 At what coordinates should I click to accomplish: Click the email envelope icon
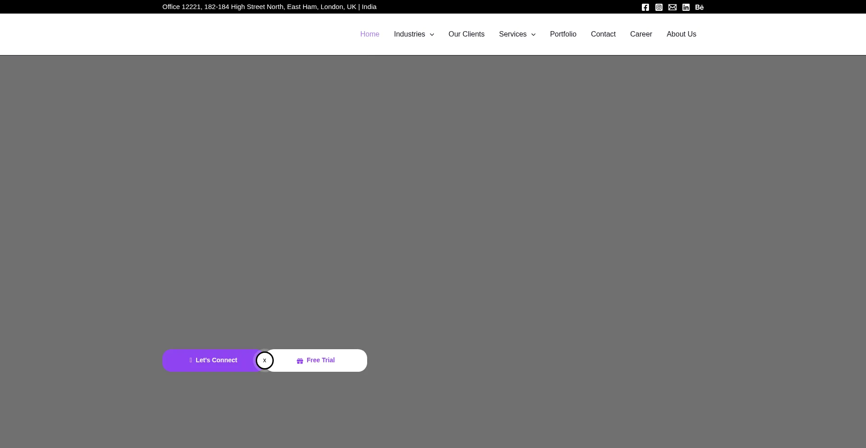(x=673, y=7)
